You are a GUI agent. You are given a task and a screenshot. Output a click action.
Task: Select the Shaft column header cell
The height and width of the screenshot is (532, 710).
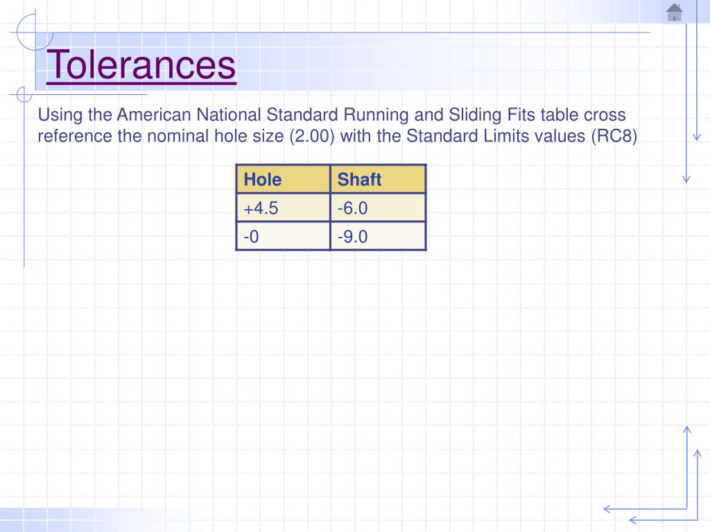click(x=378, y=179)
